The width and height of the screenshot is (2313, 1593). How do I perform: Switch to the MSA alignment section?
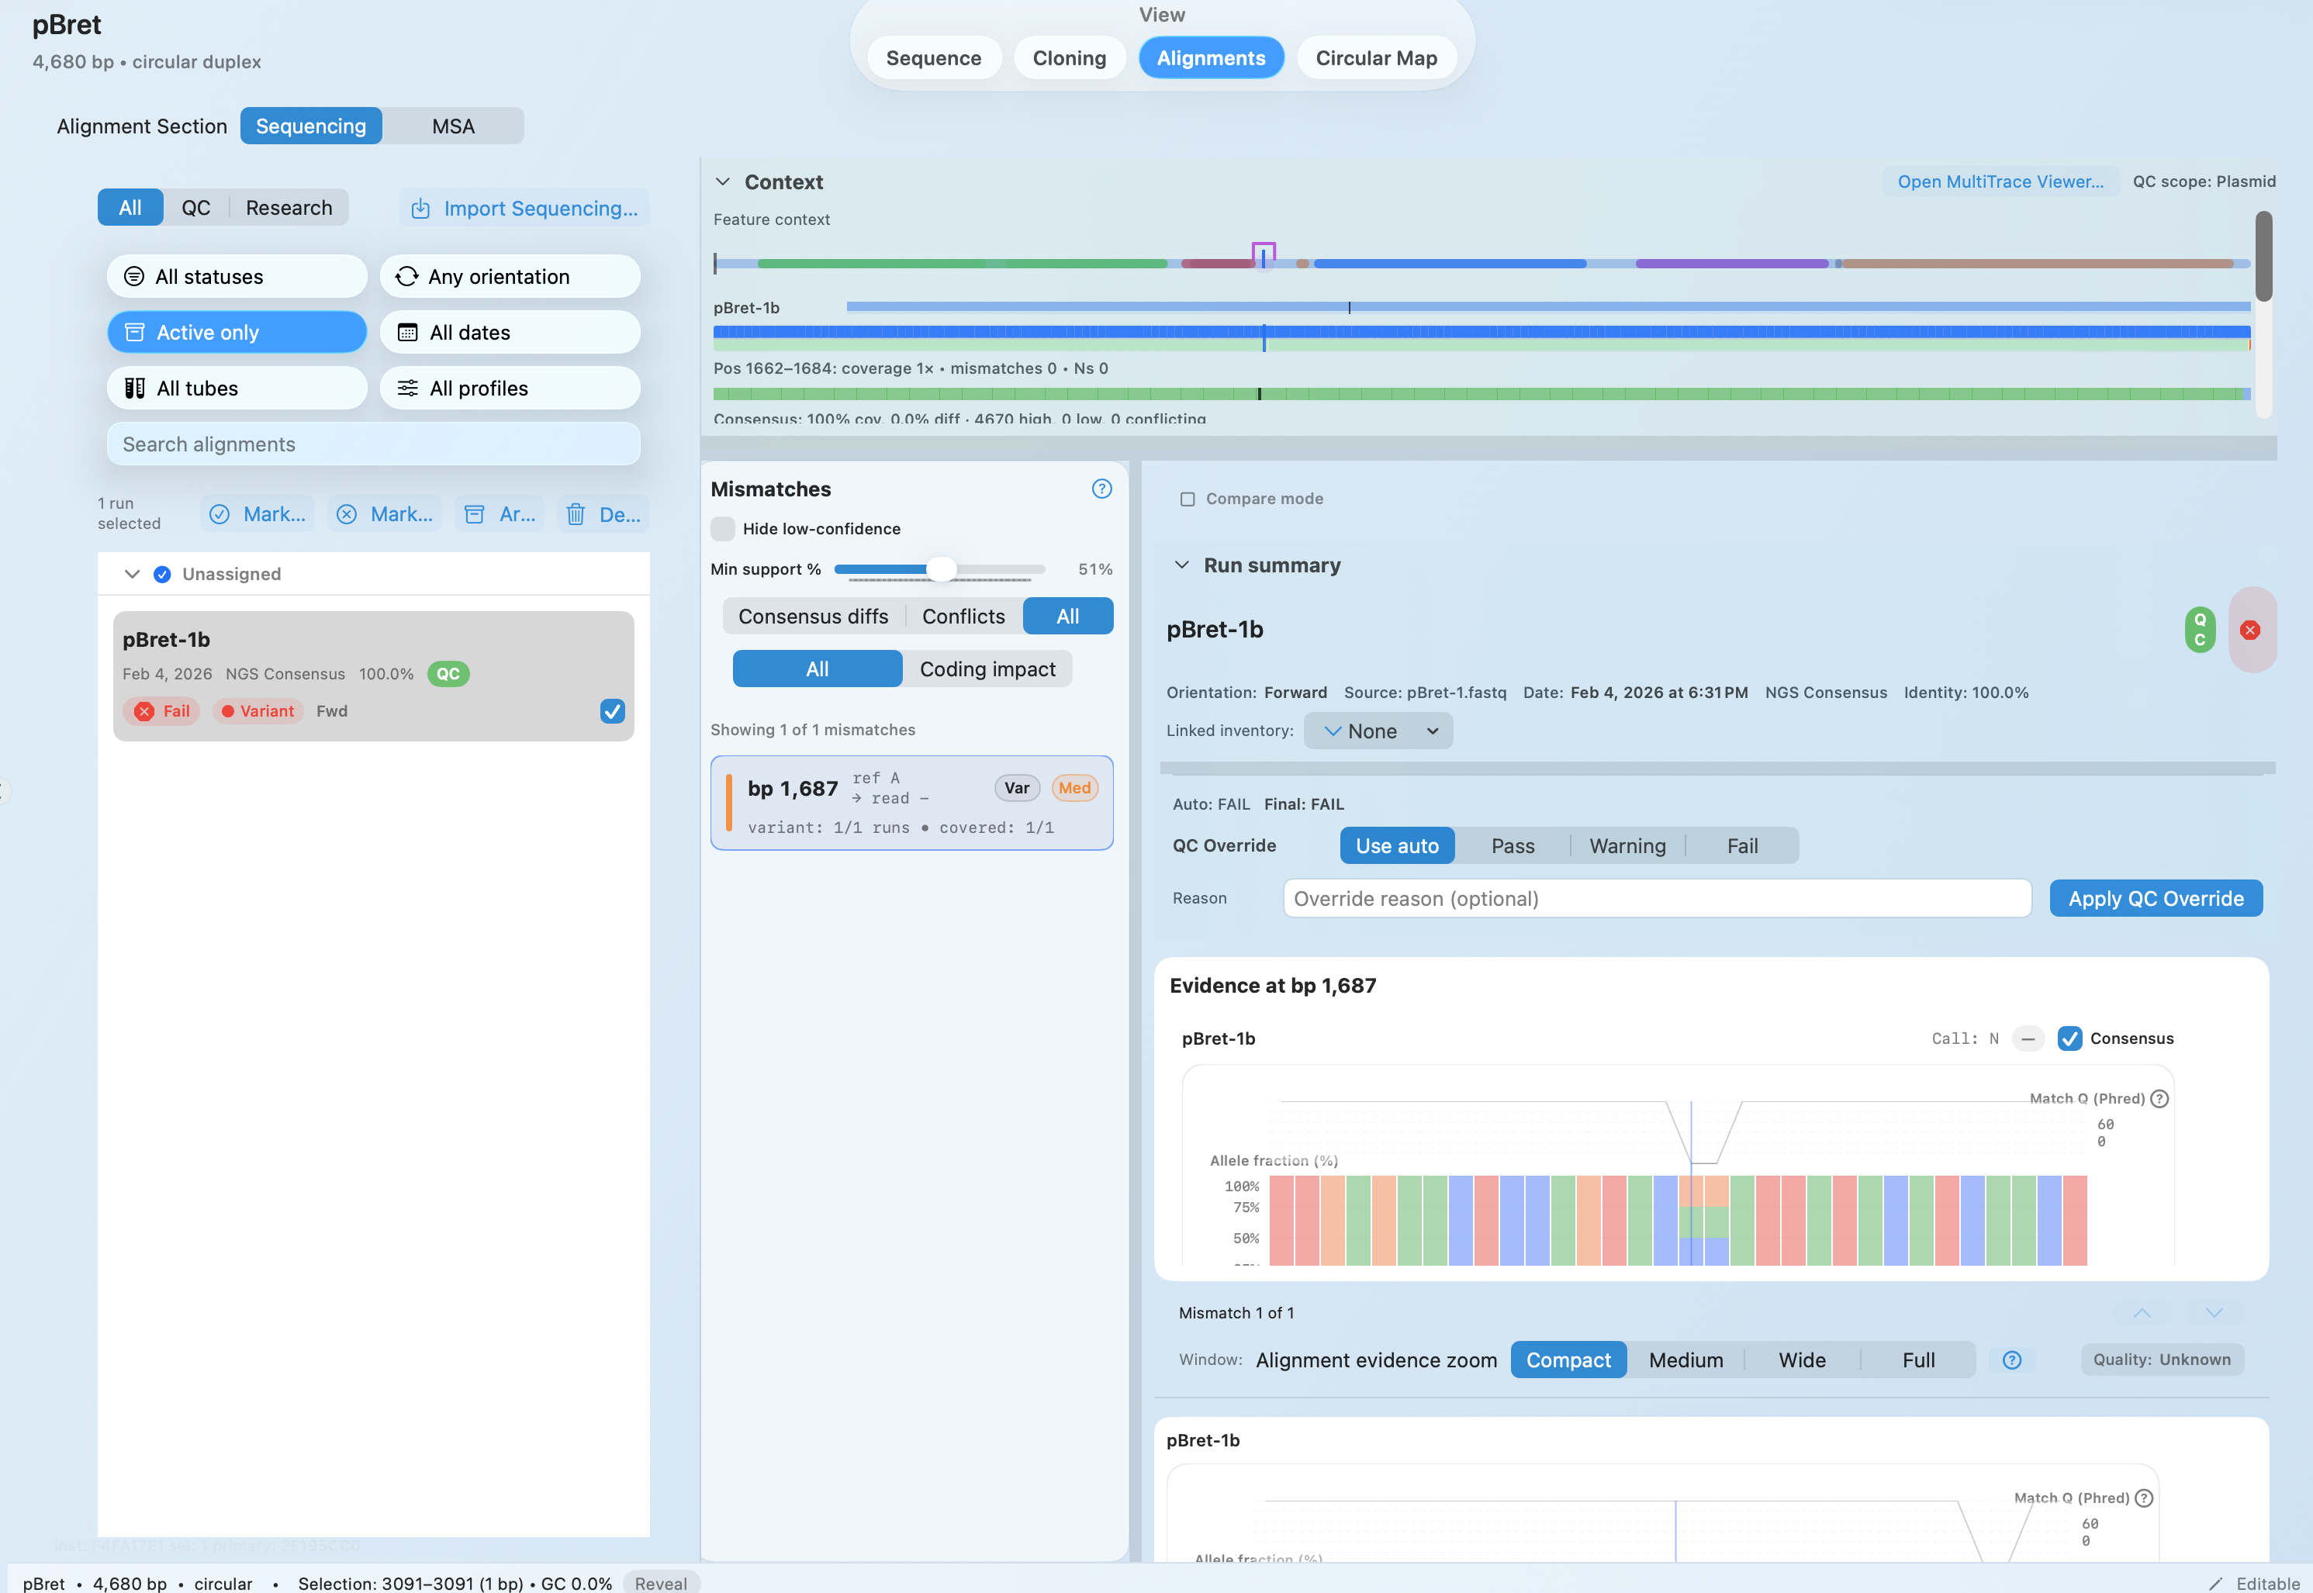(x=453, y=125)
